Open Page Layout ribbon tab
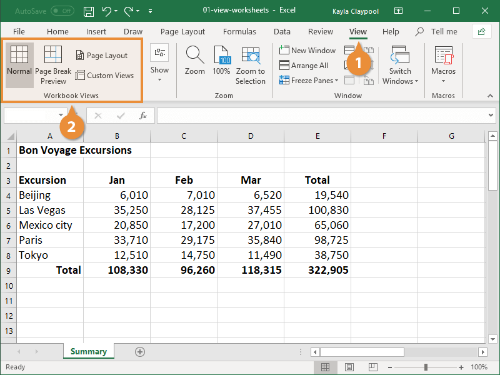The width and height of the screenshot is (500, 375). coord(182,32)
